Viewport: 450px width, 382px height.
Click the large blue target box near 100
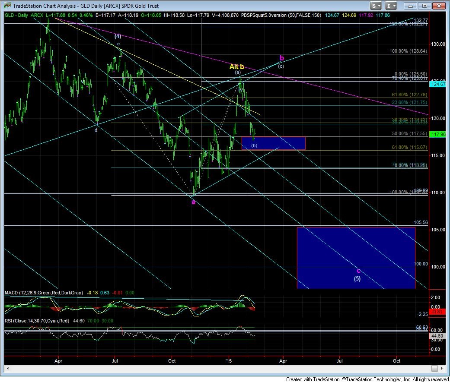pyautogui.click(x=356, y=258)
